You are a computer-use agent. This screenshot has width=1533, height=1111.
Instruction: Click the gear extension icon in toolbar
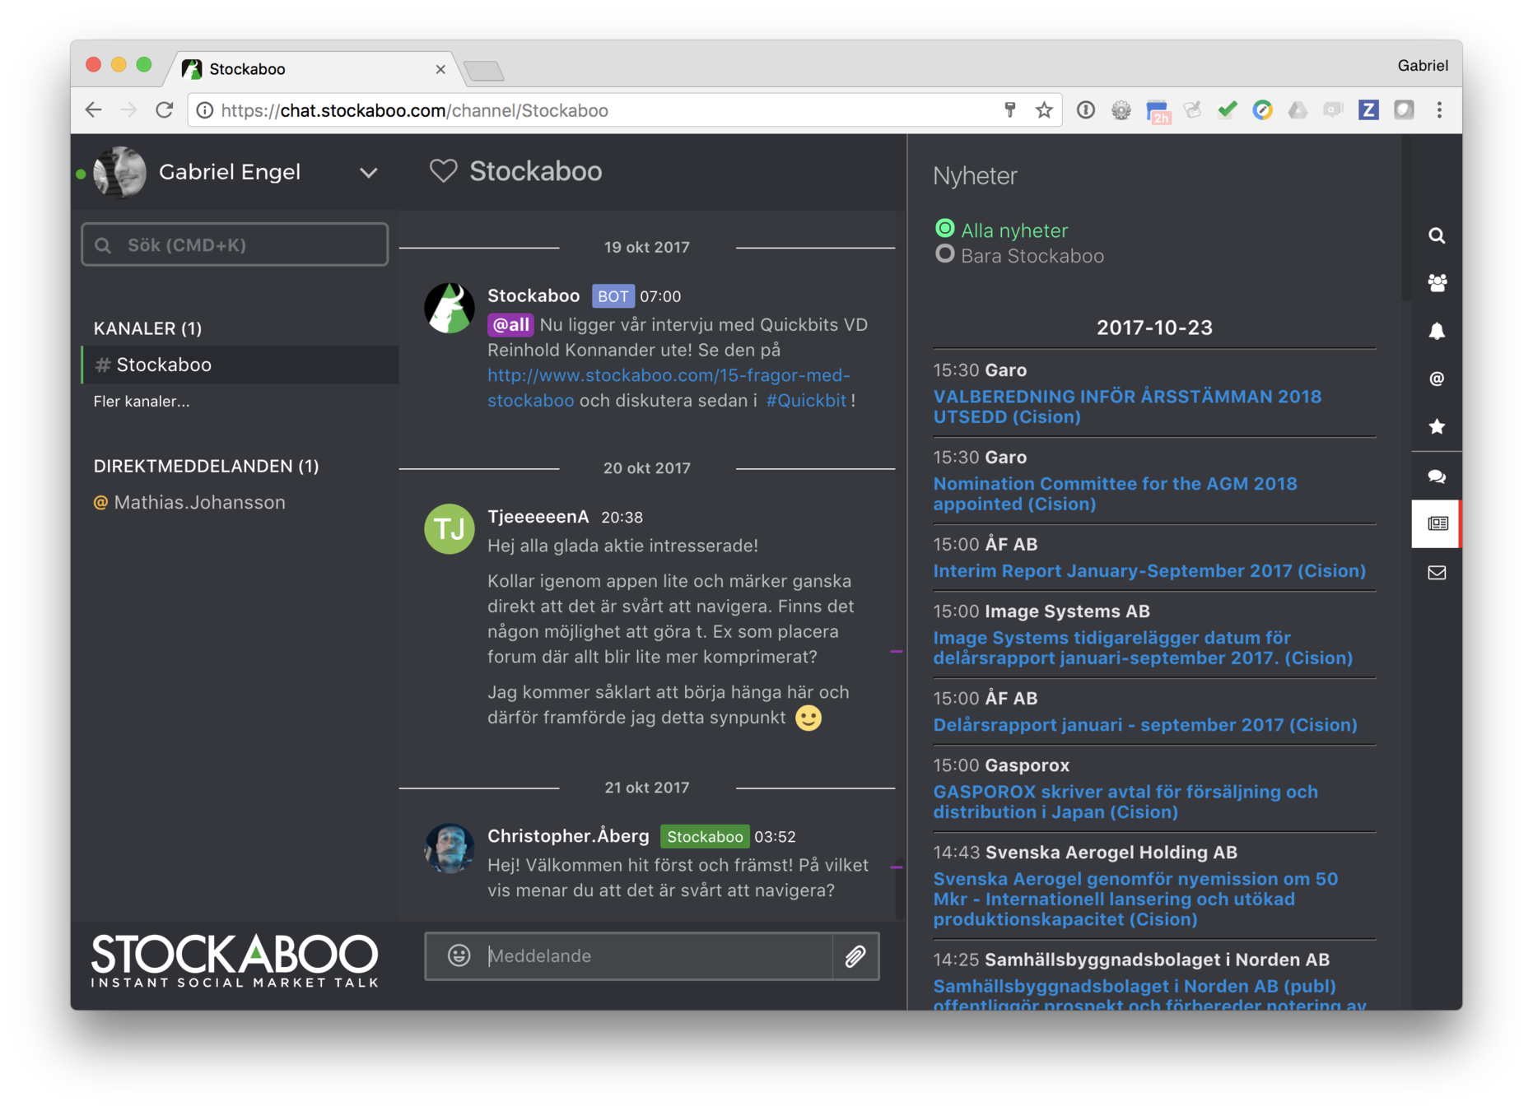pyautogui.click(x=1121, y=110)
